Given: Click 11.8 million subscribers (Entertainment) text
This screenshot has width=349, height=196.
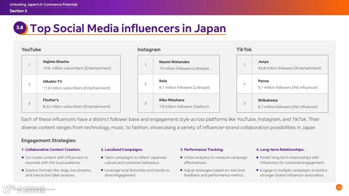Looking at the screenshot, I should [77, 88].
